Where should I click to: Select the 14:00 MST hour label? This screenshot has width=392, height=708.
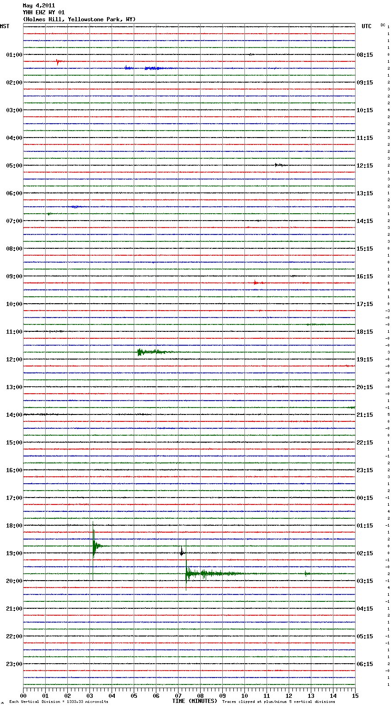pyautogui.click(x=14, y=415)
